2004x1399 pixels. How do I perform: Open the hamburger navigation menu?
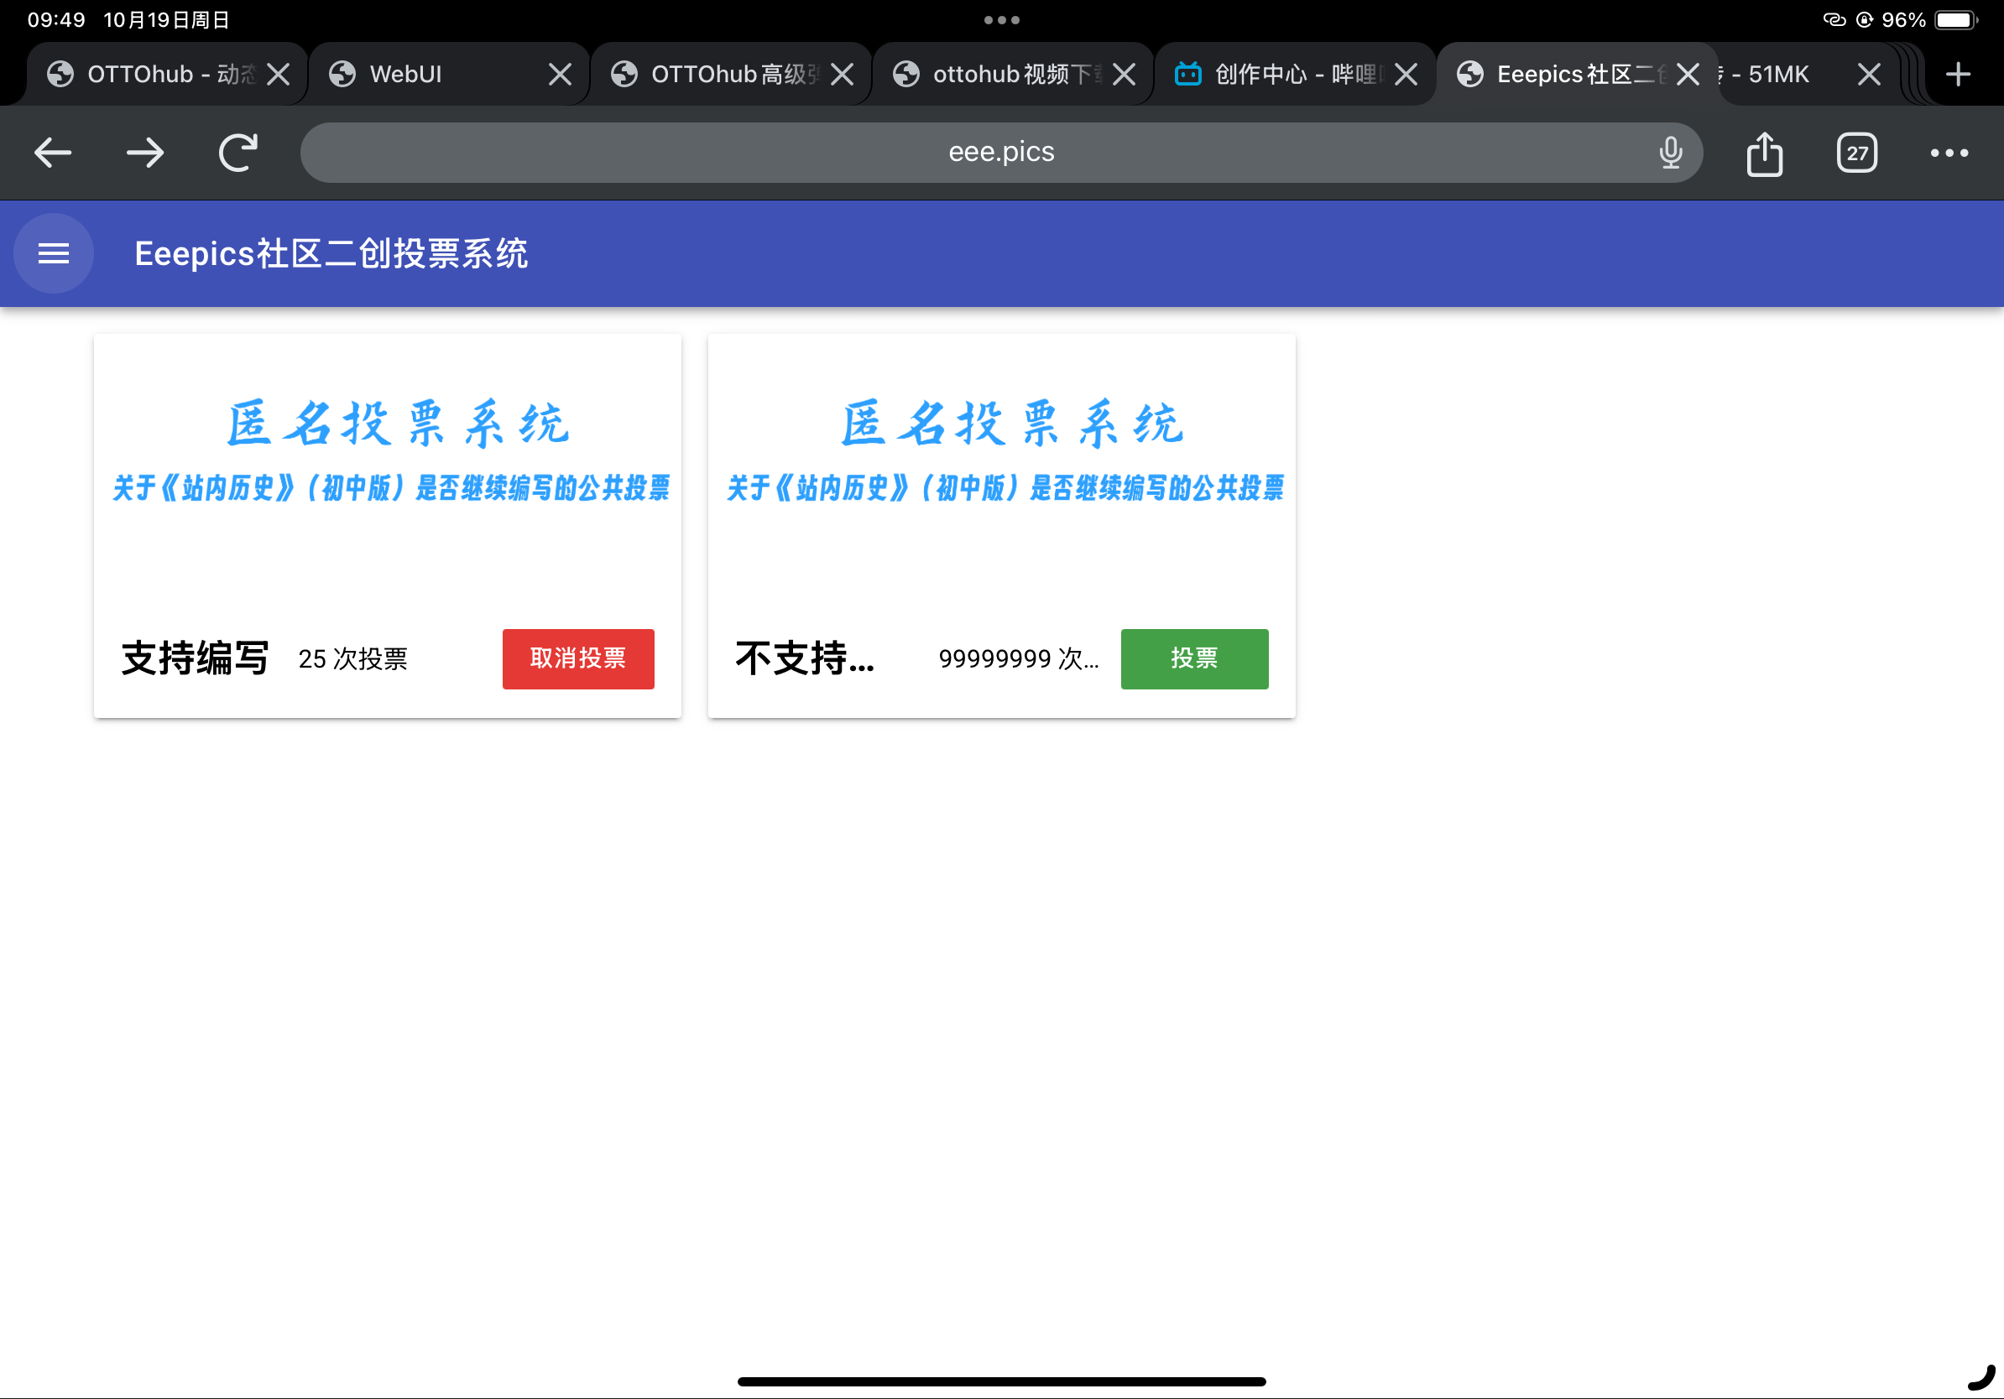pyautogui.click(x=53, y=254)
